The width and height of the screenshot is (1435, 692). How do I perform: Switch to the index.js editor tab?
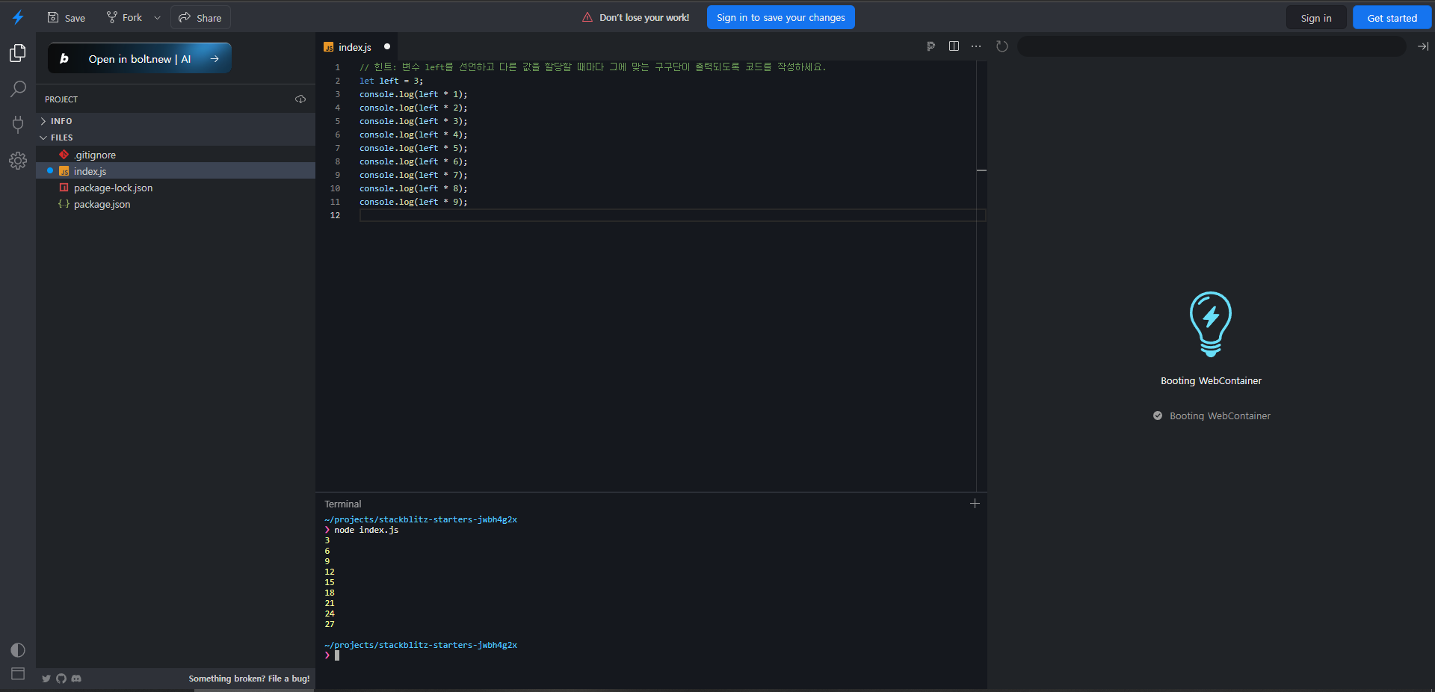357,47
